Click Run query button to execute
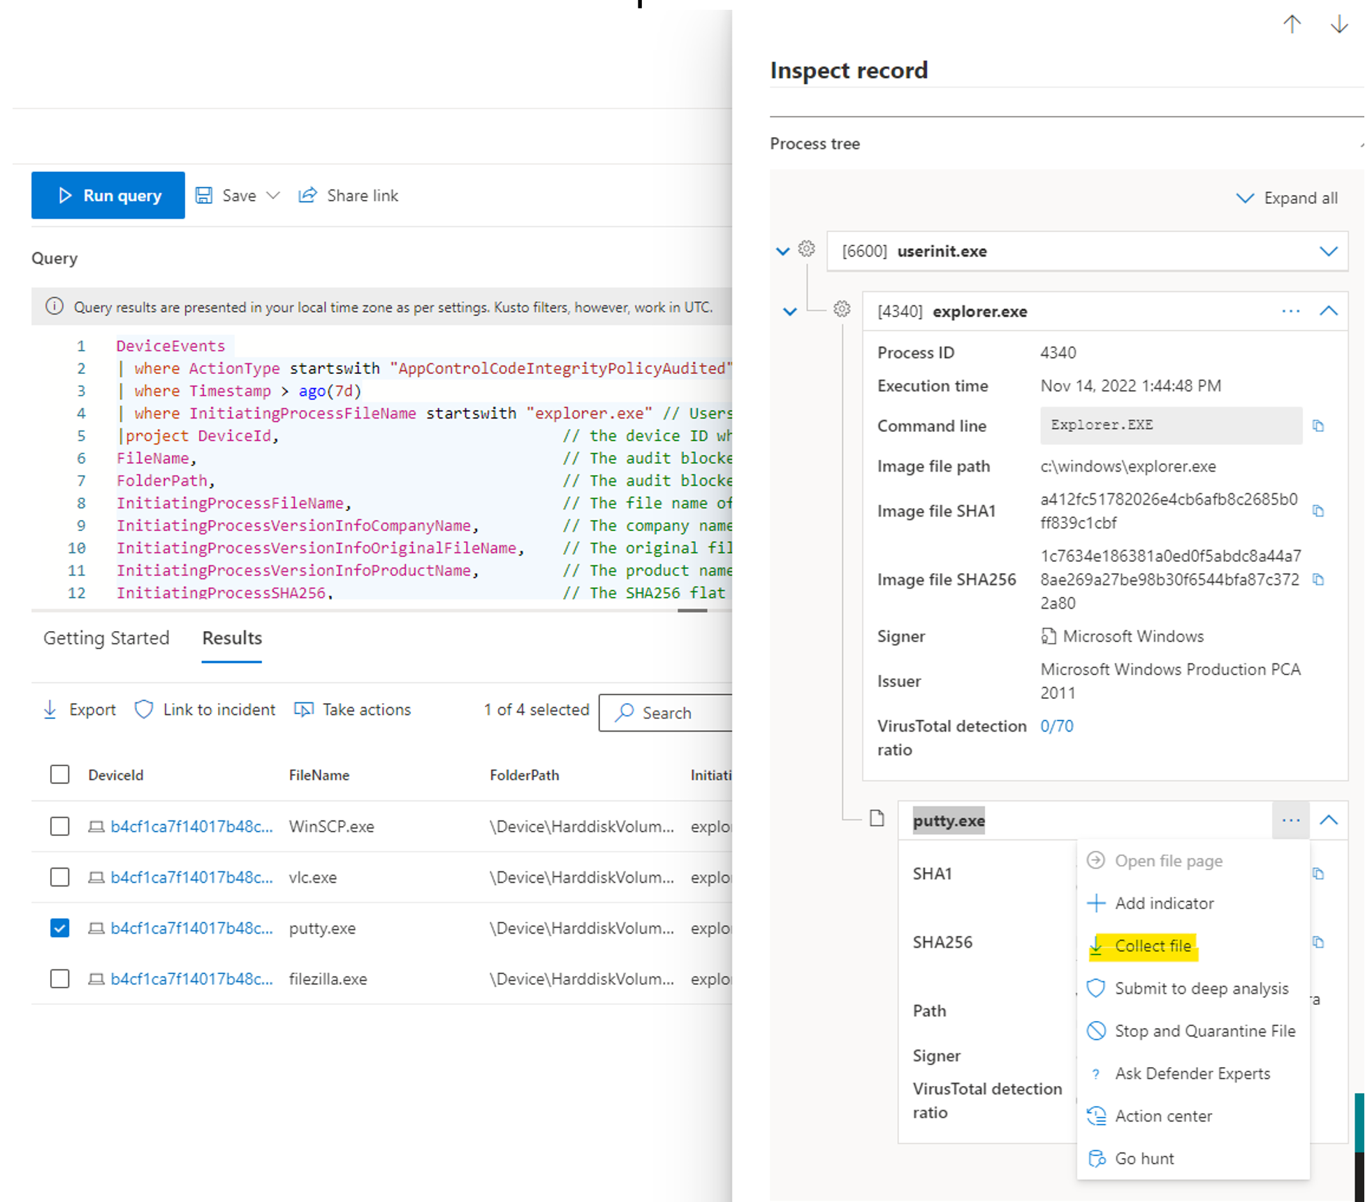 pos(110,195)
